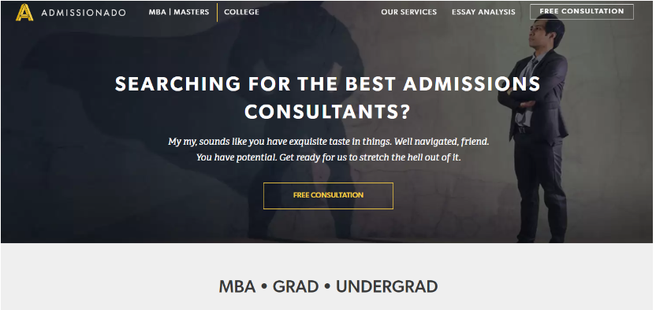Click the gold divider beside COLLEGE
The height and width of the screenshot is (310, 656).
(217, 12)
